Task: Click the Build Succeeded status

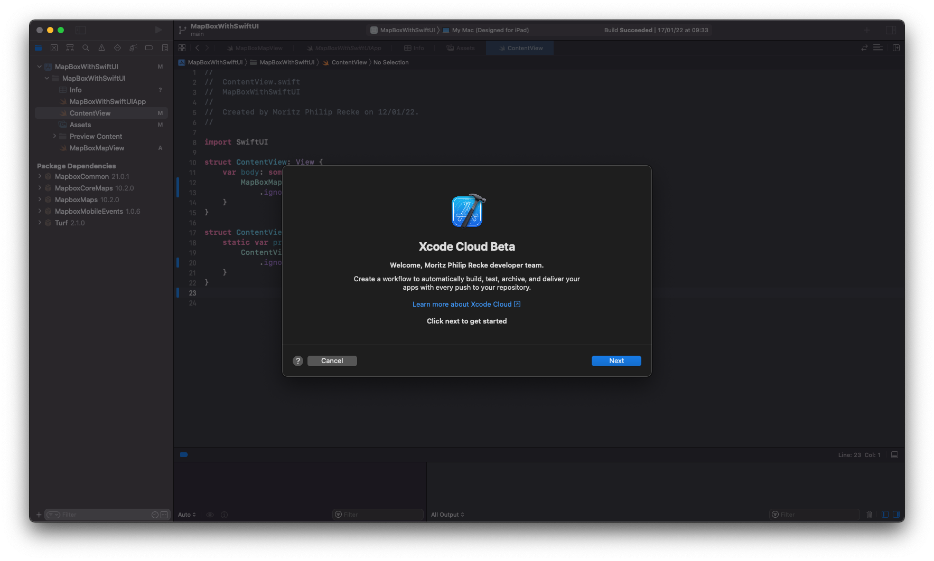Action: [x=656, y=30]
